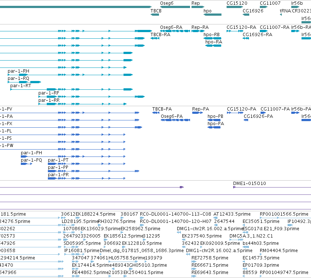311x278 pixels.
Task: Choose the CG16926 gene label
Action: tap(253, 11)
